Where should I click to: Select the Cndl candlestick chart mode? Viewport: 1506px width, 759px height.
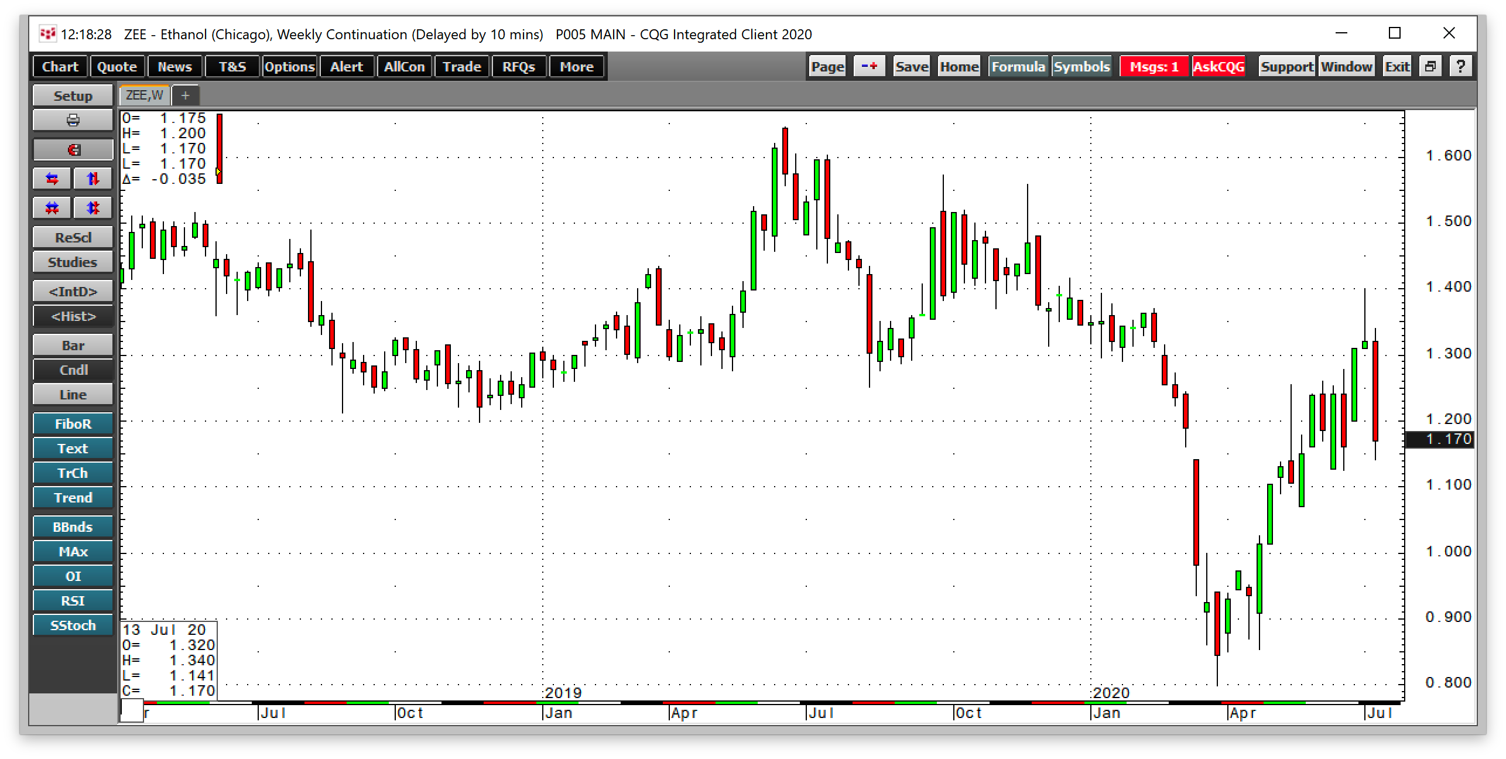coord(73,370)
